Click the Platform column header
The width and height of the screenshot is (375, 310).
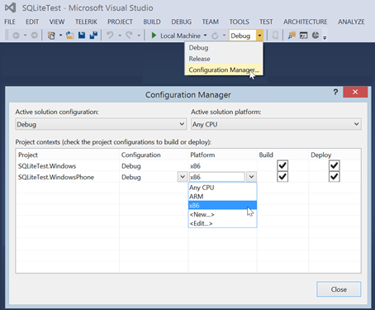coord(202,155)
